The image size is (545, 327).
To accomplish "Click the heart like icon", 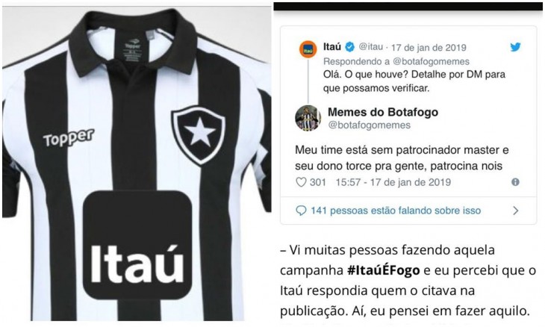I will click(x=301, y=182).
